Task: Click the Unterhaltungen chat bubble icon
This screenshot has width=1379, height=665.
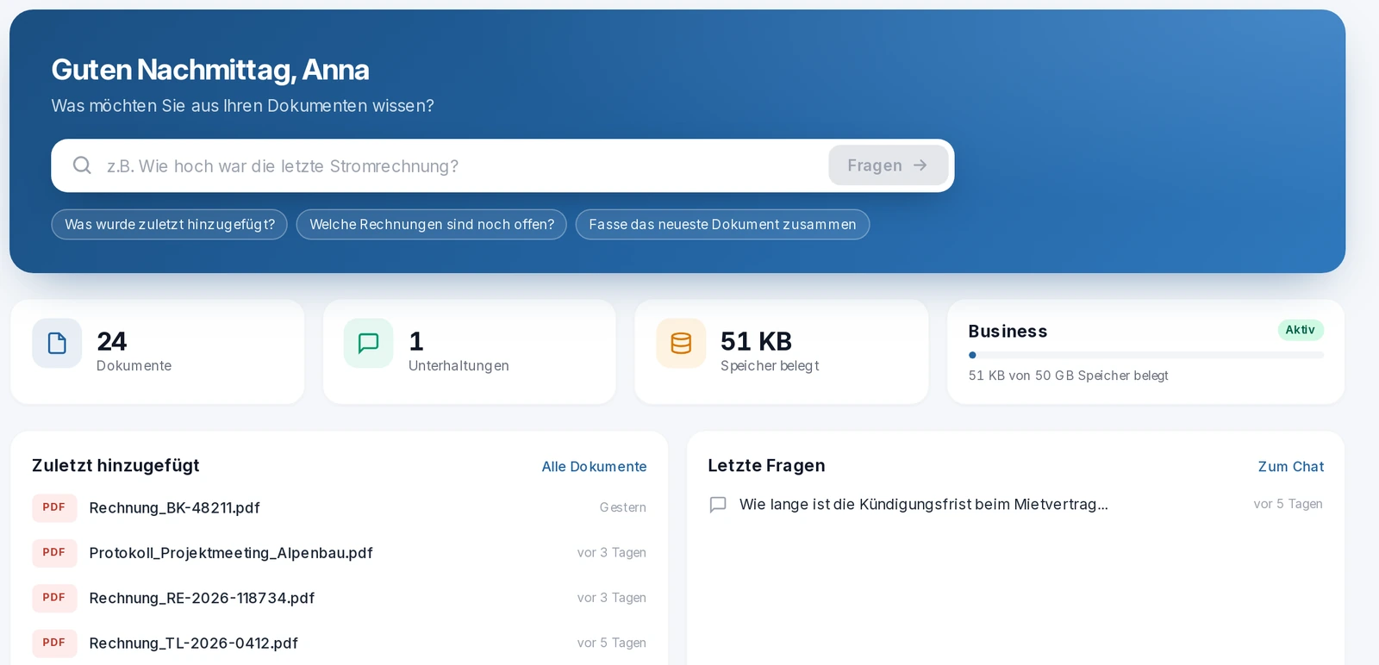Action: coord(368,343)
